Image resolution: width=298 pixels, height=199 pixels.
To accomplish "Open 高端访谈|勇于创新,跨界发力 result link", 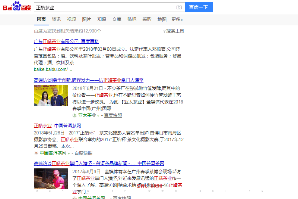I will pyautogui.click(x=89, y=80).
